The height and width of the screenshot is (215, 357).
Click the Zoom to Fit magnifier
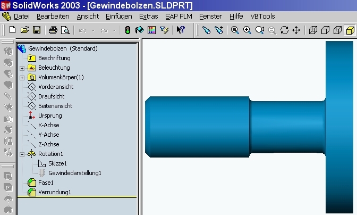(235, 30)
